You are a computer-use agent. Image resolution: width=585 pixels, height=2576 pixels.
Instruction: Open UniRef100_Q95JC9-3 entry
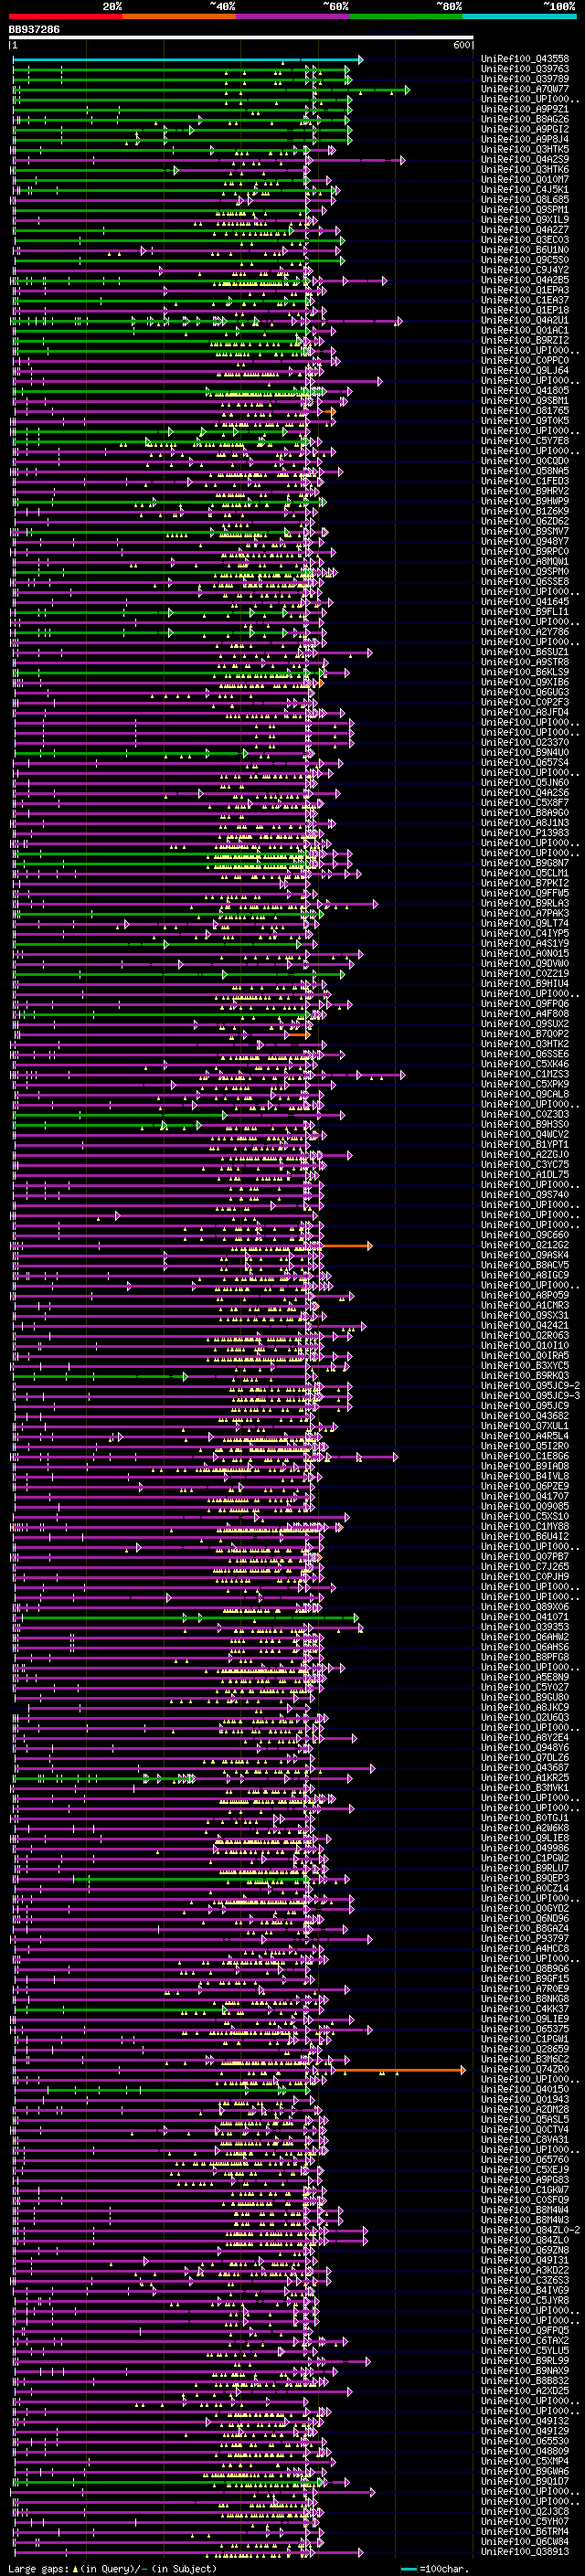pos(530,1395)
